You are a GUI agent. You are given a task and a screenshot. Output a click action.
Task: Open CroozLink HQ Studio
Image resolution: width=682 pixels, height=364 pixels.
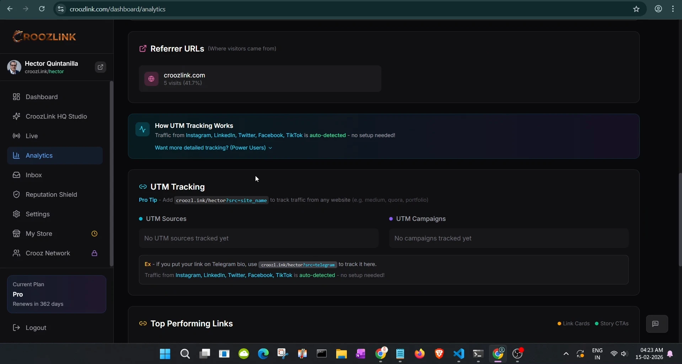pyautogui.click(x=56, y=116)
